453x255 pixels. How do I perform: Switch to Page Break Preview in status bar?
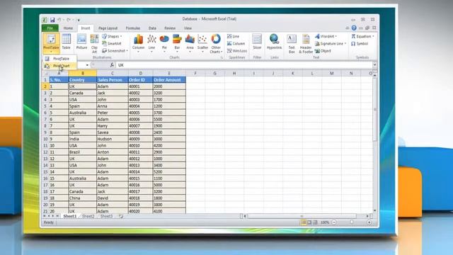315,222
